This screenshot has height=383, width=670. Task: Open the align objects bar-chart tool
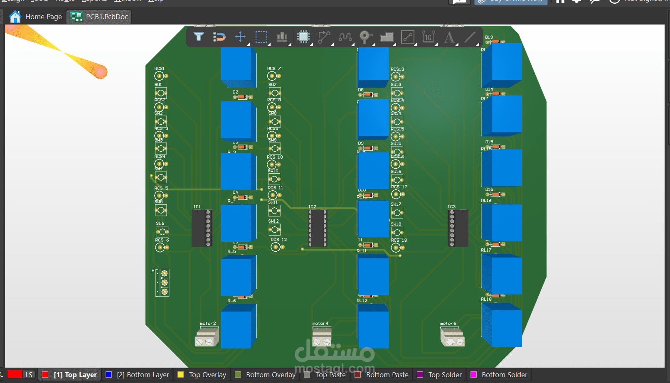click(282, 37)
